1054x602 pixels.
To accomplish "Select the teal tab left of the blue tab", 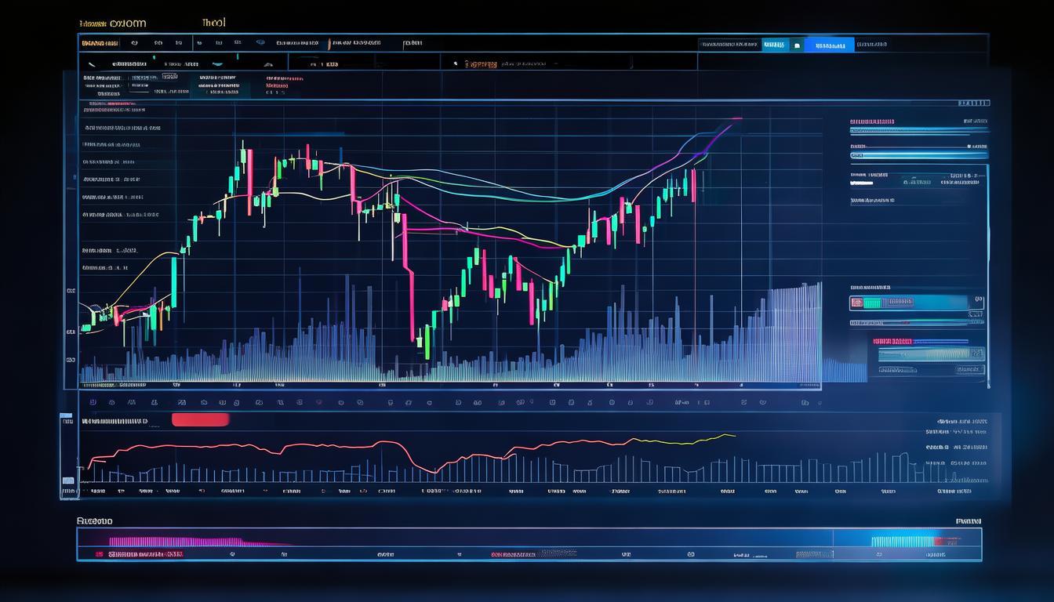I will click(776, 45).
